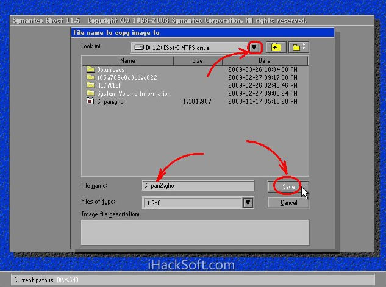386x287 pixels.
Task: Click the date 2009-02-27 09:08:24 AM
Action: (x=263, y=93)
